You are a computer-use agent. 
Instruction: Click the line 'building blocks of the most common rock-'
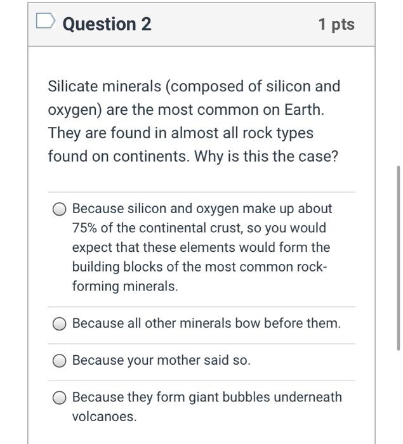[x=199, y=267]
